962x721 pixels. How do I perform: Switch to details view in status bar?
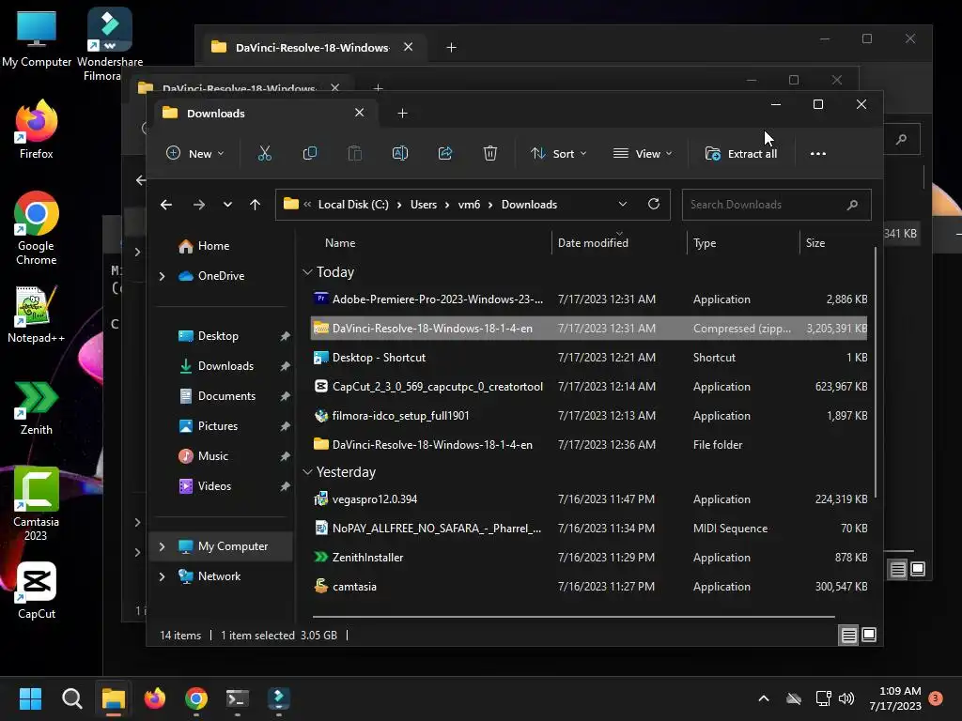click(848, 636)
